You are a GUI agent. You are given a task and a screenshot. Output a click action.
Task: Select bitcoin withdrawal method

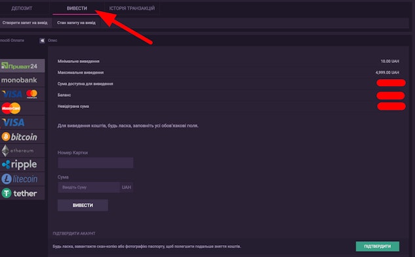point(22,137)
